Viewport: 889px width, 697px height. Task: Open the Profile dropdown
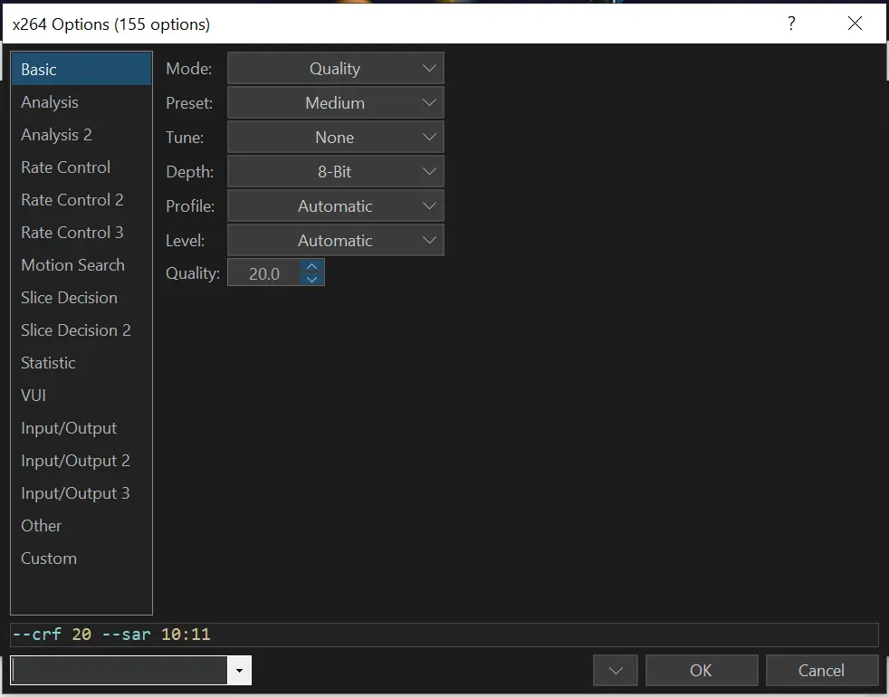(x=336, y=205)
